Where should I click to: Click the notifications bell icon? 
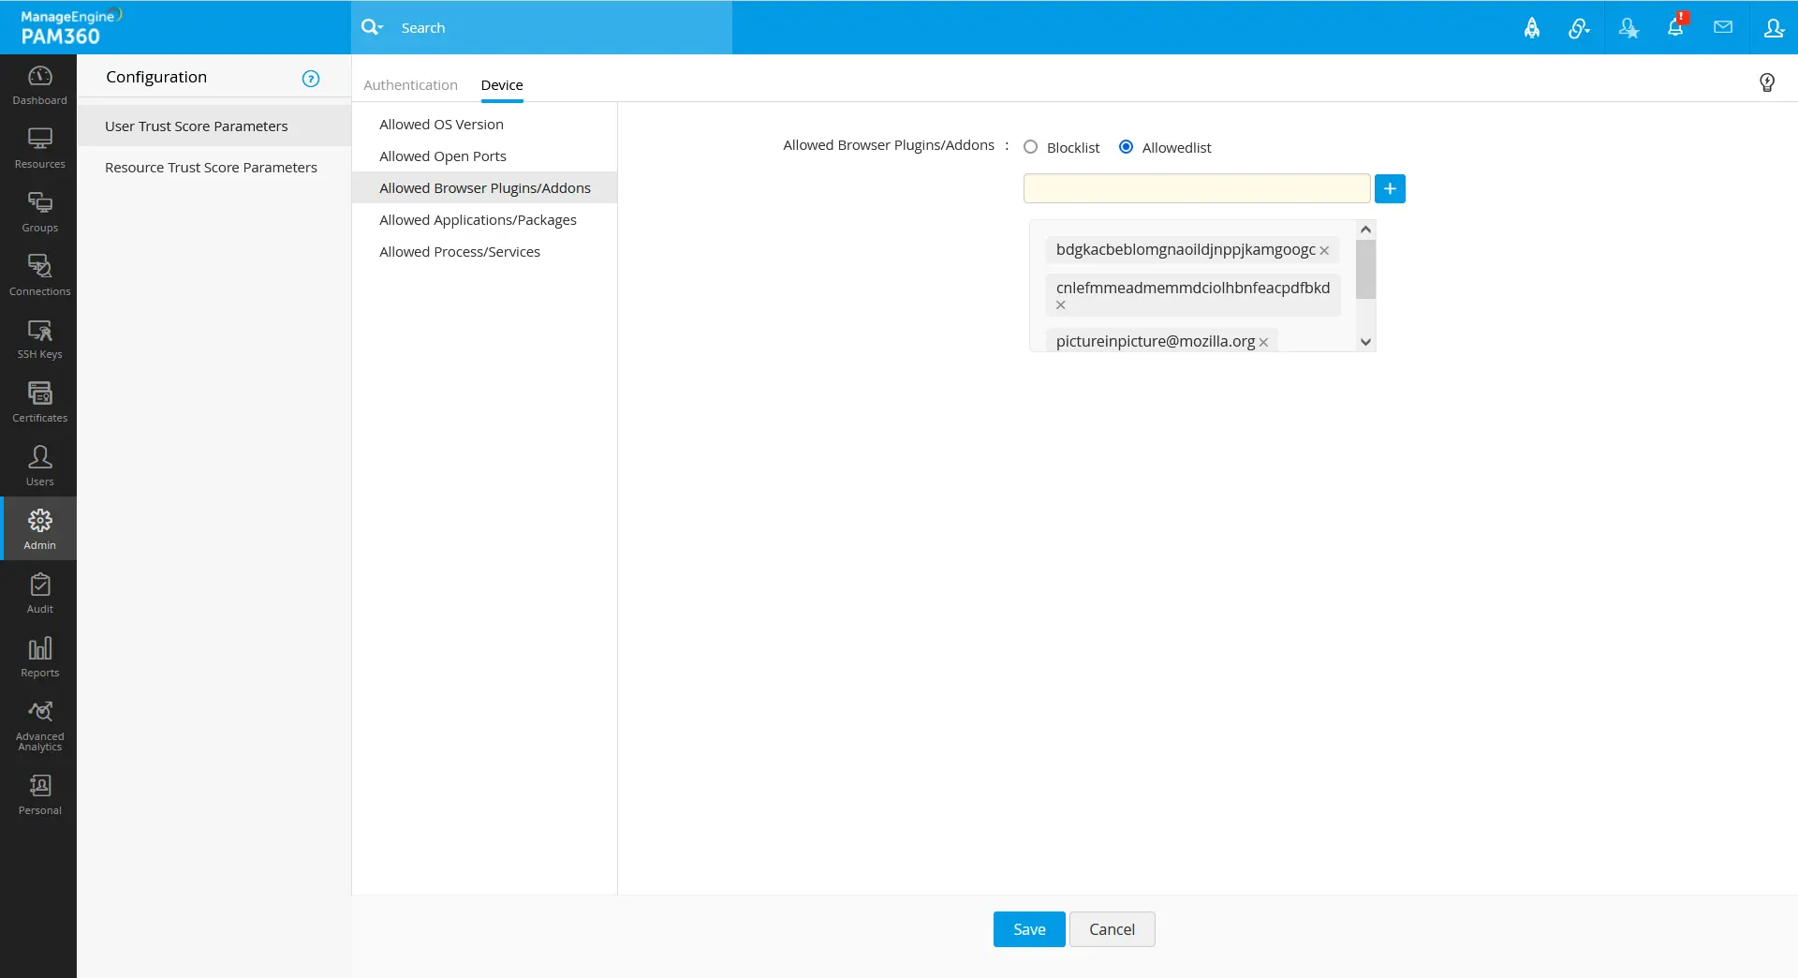pyautogui.click(x=1675, y=28)
